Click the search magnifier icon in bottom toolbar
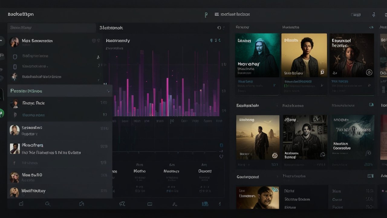387x218 pixels. click(x=47, y=204)
